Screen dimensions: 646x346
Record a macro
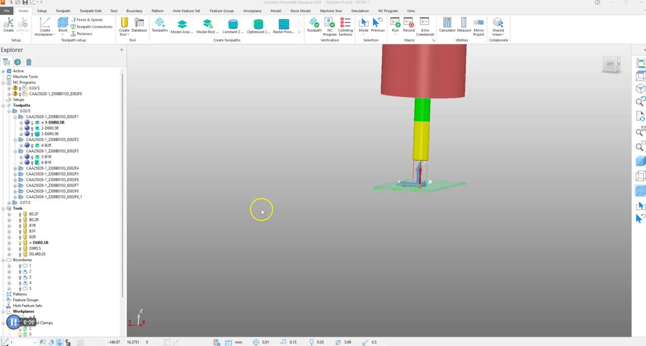409,25
